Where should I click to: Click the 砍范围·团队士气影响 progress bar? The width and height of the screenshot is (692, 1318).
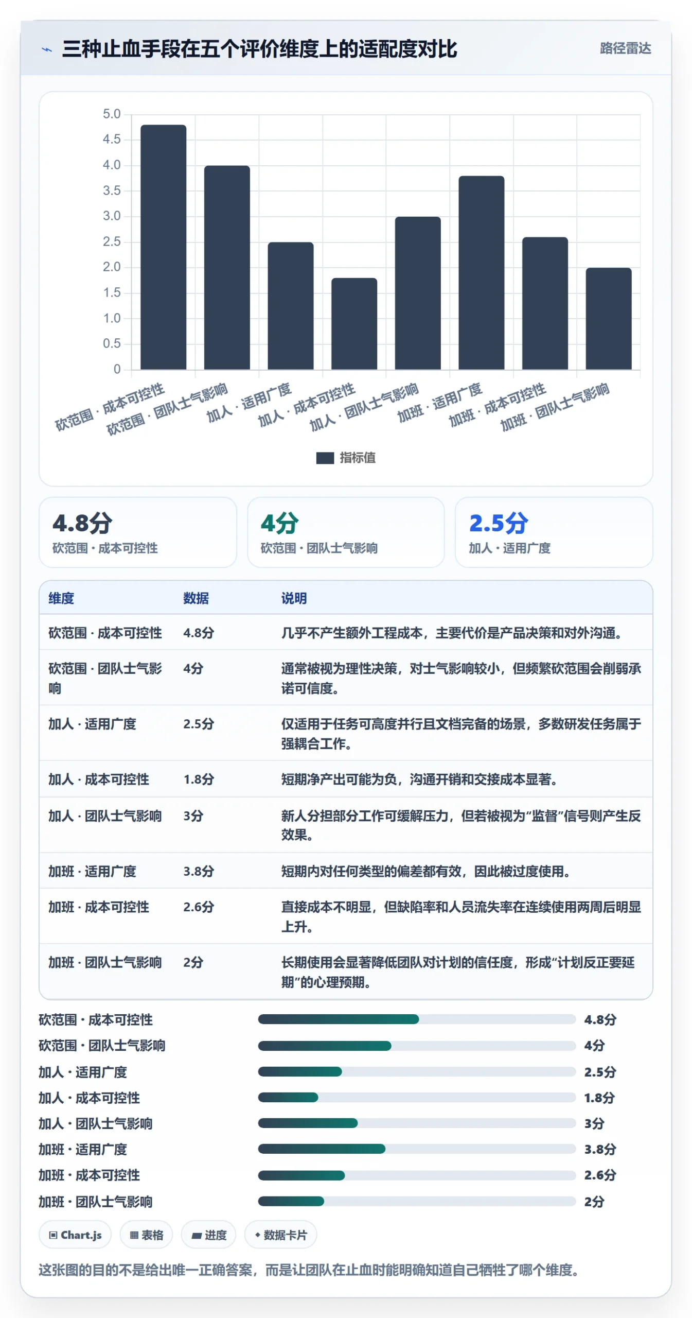click(417, 1046)
